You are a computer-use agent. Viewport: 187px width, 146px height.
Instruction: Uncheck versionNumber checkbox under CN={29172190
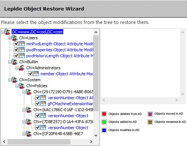tap(37, 98)
